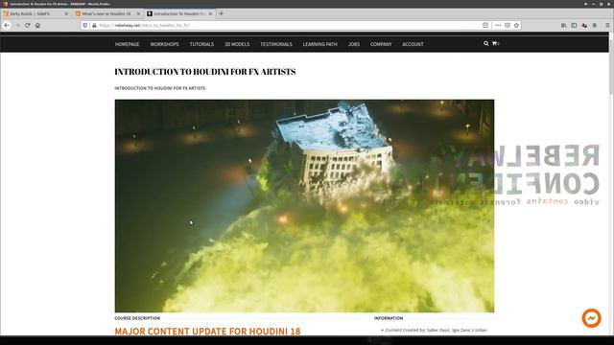Click the browser forward arrow
Image resolution: width=614 pixels, height=345 pixels.
pyautogui.click(x=17, y=25)
